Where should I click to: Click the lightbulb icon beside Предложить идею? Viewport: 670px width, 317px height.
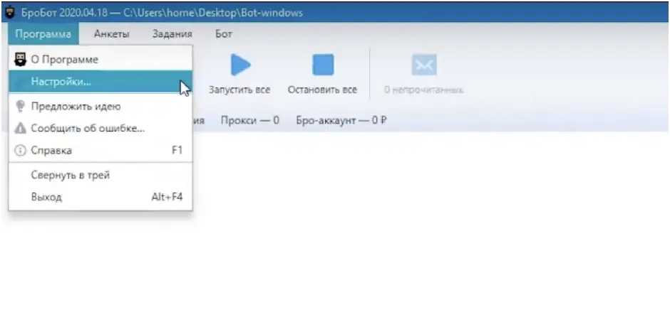point(20,106)
